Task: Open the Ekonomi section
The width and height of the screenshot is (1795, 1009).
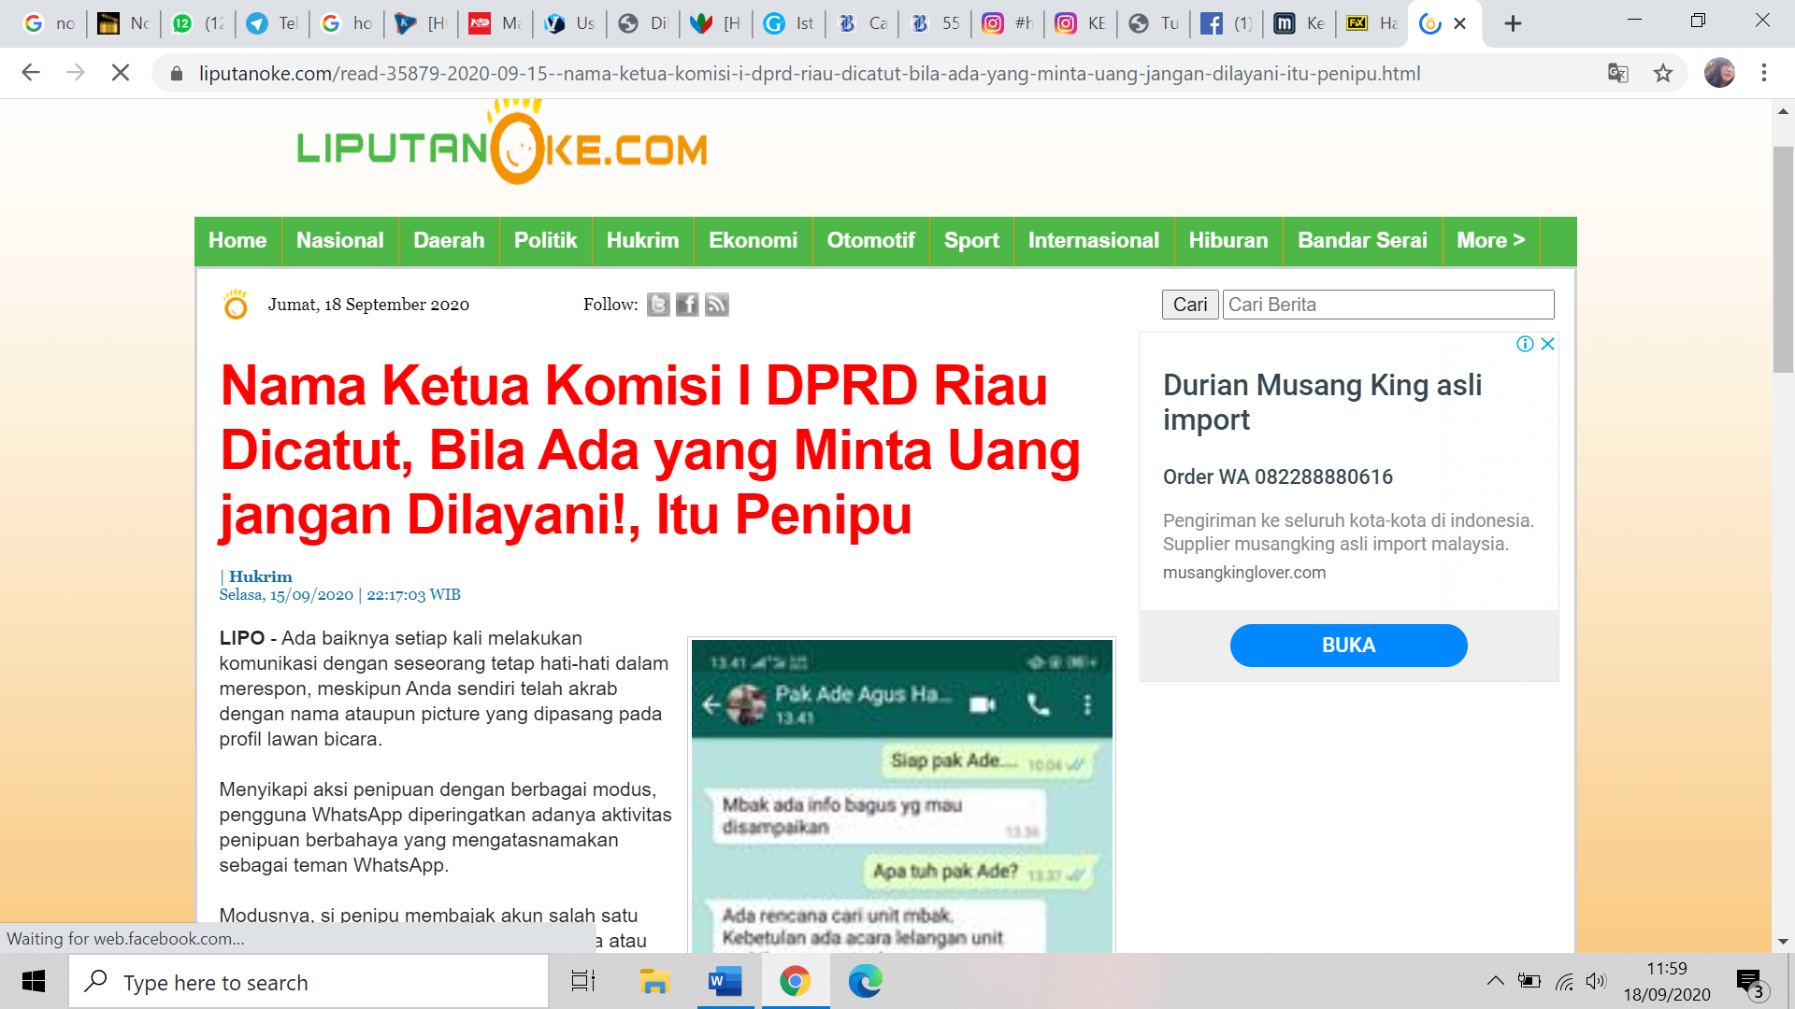Action: click(x=754, y=240)
